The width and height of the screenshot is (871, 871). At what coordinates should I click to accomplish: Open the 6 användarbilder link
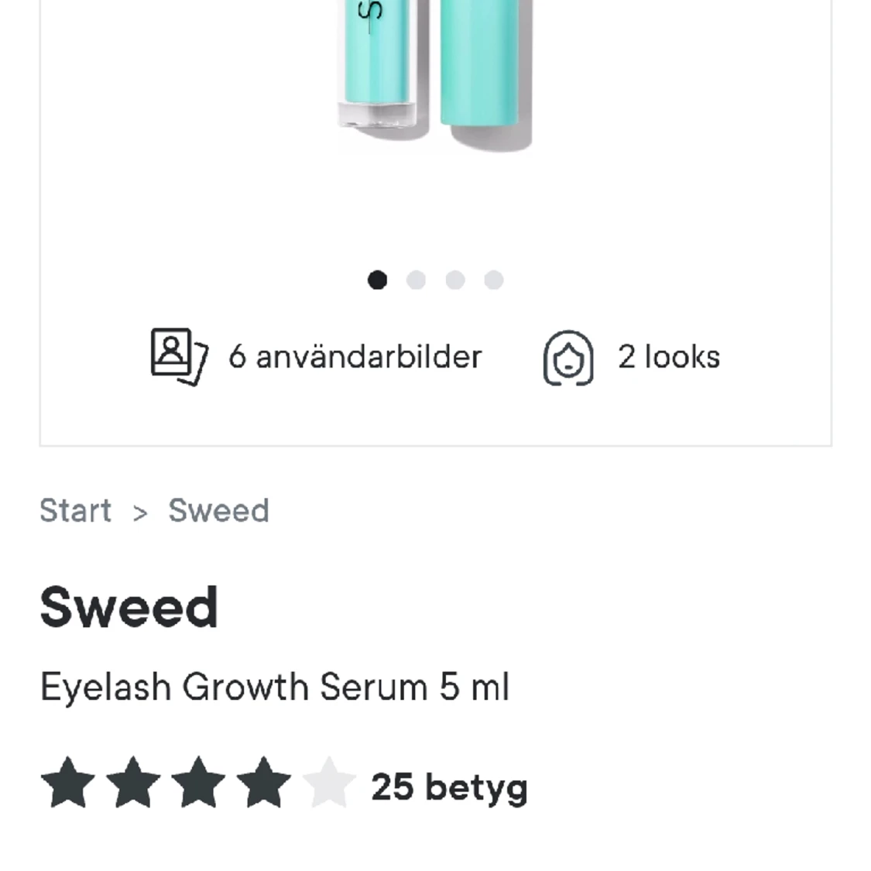point(355,357)
